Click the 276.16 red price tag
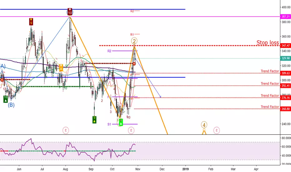The width and height of the screenshot is (291, 172). pos(286,98)
